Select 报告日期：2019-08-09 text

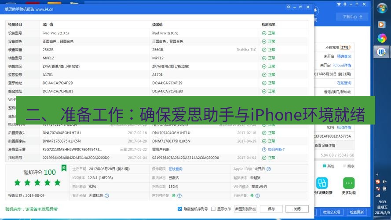pyautogui.click(x=26, y=195)
